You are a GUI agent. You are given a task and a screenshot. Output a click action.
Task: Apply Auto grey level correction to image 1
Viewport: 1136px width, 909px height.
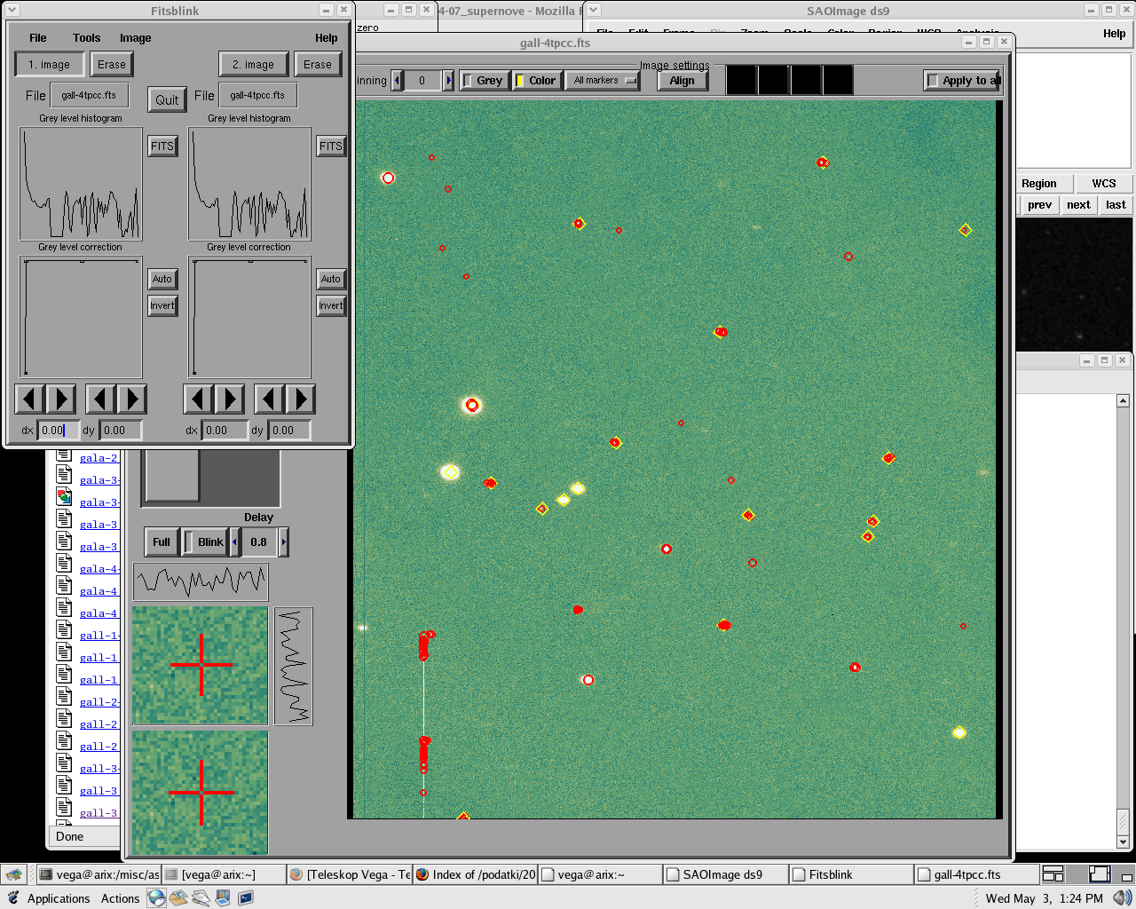pos(162,279)
